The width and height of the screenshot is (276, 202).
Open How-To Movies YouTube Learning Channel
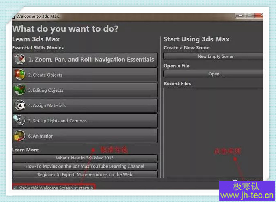tap(85, 166)
